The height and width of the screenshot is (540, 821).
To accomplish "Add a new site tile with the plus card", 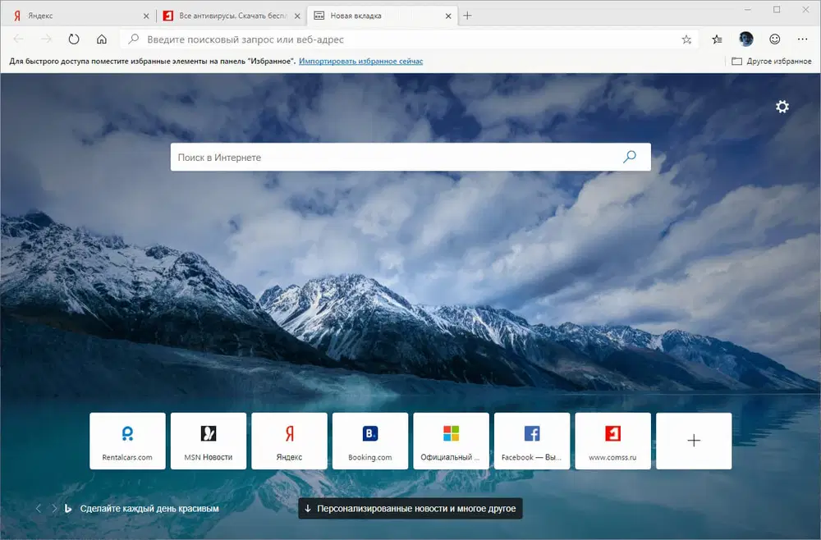I will tap(694, 441).
